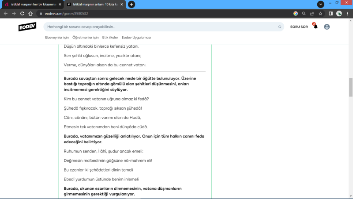Screen dimensions: 353x199
Task: Open the Eodev Uygulaması link
Action: 136,38
